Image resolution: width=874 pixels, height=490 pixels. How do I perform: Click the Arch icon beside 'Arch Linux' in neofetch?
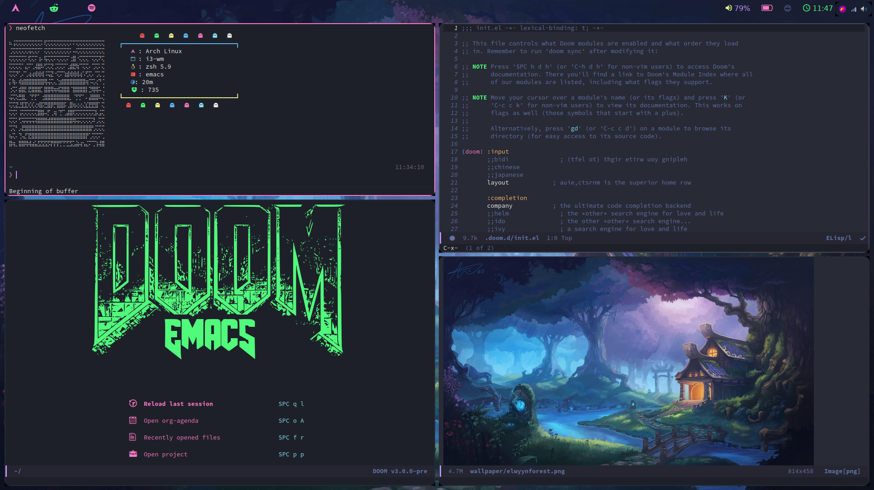[133, 51]
